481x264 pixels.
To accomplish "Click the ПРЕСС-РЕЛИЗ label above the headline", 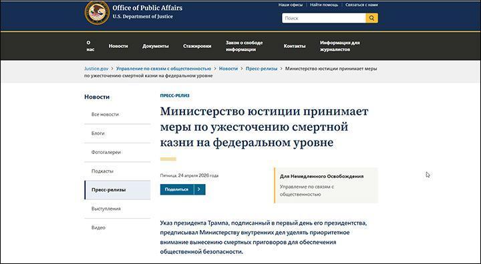I will point(175,95).
